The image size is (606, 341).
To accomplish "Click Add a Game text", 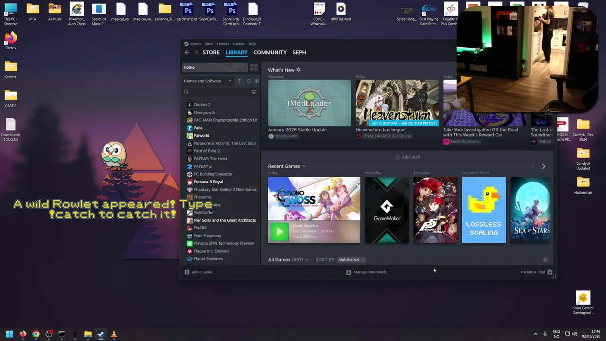I will tap(202, 272).
